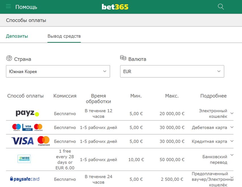The width and height of the screenshot is (242, 187).
Task: Click the Visa Debit card logo
Action: 27,127
